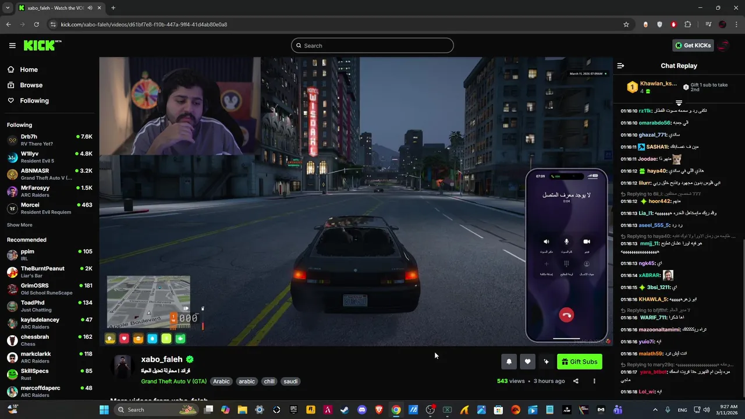Open the browser Extensions puzzle icon
745x419 pixels.
688,24
